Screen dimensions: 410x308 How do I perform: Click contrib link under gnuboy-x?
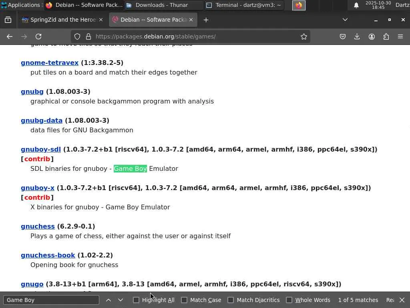(x=37, y=197)
